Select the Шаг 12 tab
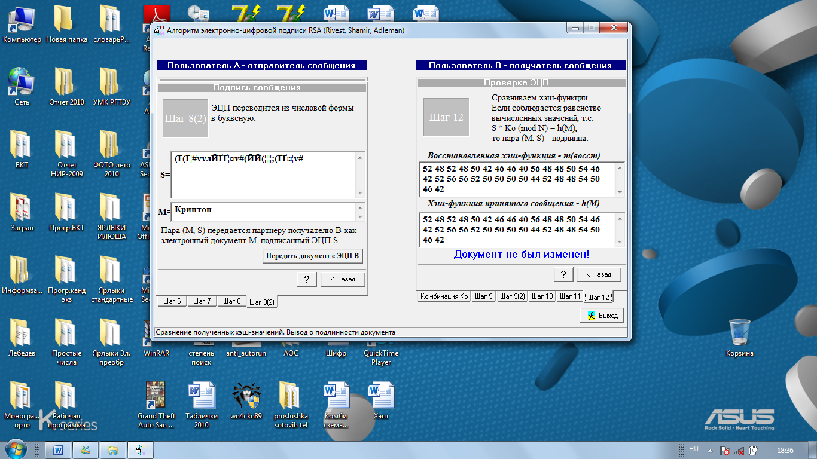Image resolution: width=817 pixels, height=459 pixels. (x=598, y=297)
